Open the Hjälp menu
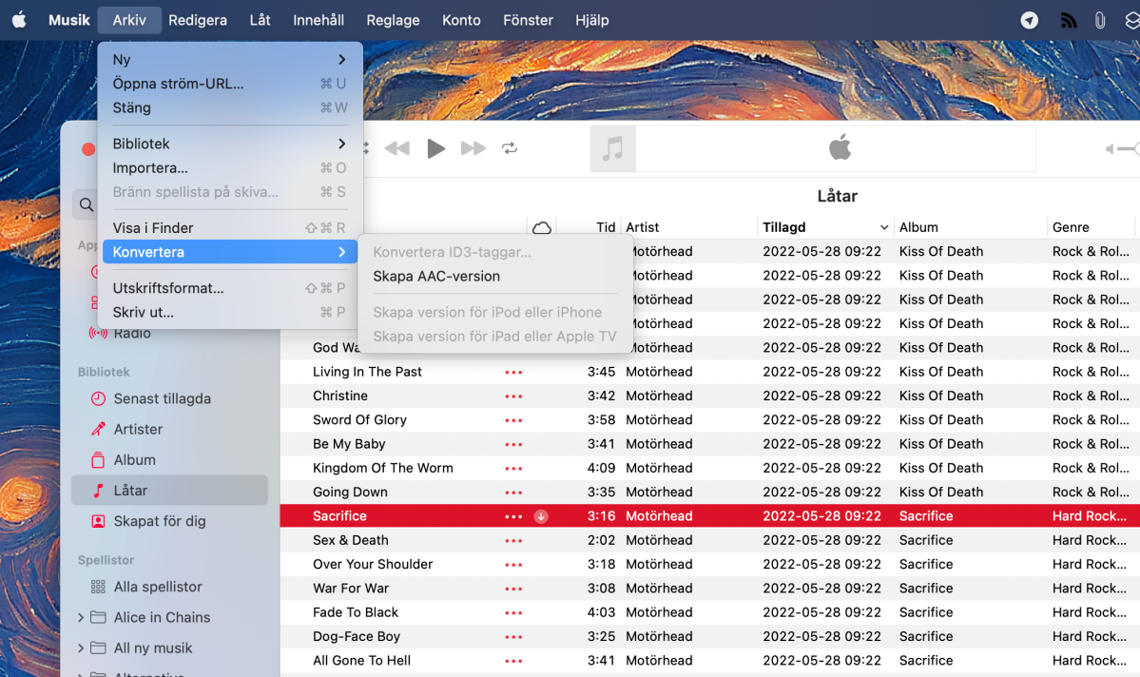The width and height of the screenshot is (1140, 677). click(x=591, y=20)
